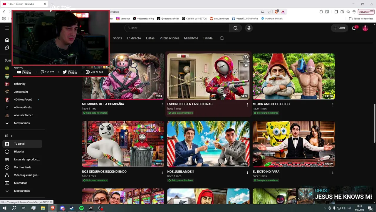Open the YouTube guide hamburger menu

pos(7,28)
